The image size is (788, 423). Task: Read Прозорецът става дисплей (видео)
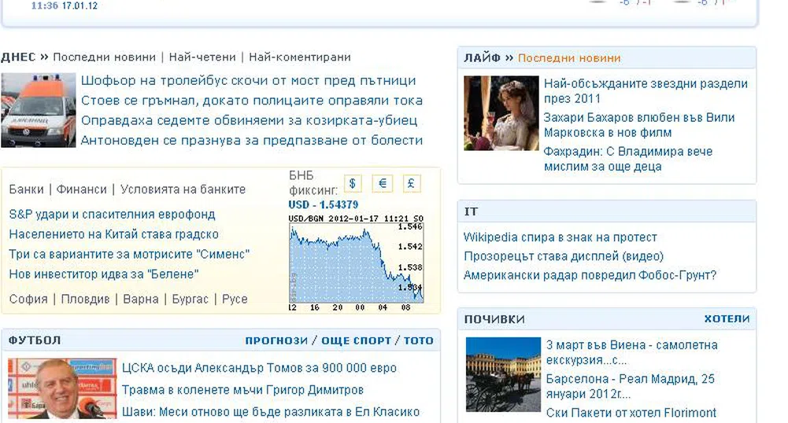tap(564, 256)
